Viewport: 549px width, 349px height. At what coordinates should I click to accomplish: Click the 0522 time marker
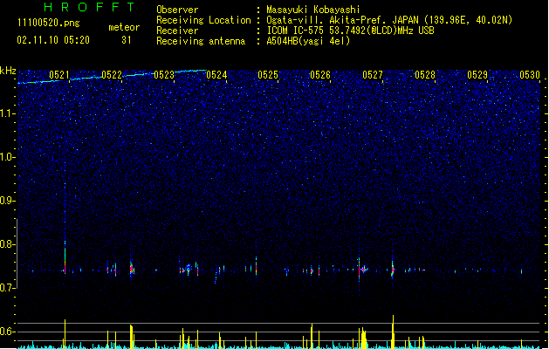click(x=112, y=75)
